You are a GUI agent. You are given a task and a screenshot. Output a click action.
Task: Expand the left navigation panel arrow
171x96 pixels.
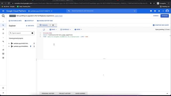[x=3, y=93]
